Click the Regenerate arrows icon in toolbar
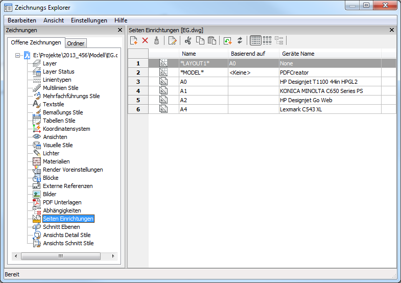The width and height of the screenshot is (401, 283). [x=240, y=40]
